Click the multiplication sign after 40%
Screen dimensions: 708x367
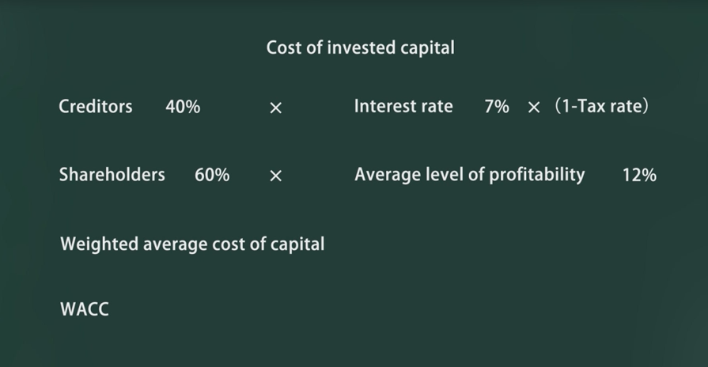point(275,108)
